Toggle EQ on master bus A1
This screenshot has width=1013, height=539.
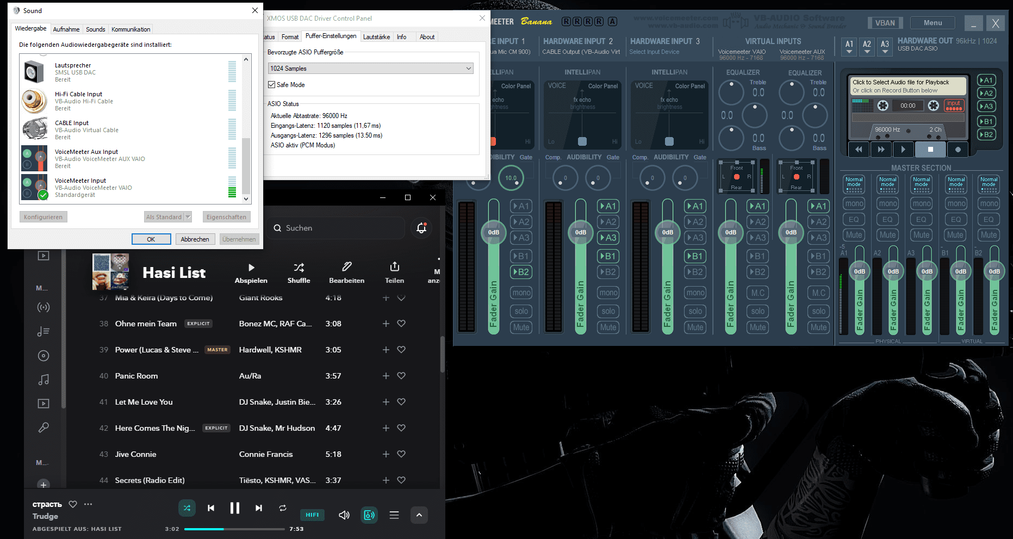point(854,219)
